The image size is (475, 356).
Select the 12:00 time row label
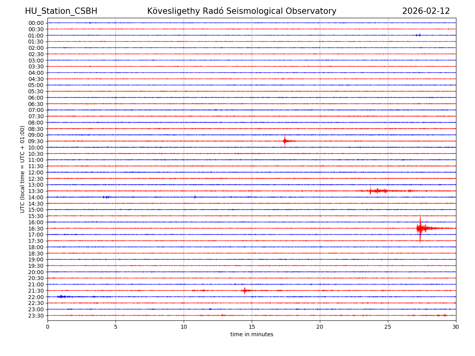pos(36,172)
